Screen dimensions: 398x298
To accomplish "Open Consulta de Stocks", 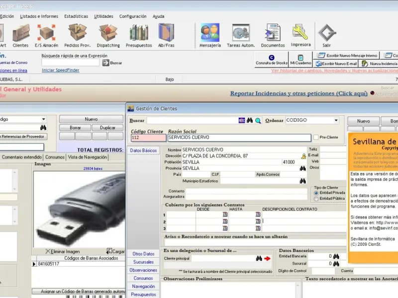I will [272, 60].
